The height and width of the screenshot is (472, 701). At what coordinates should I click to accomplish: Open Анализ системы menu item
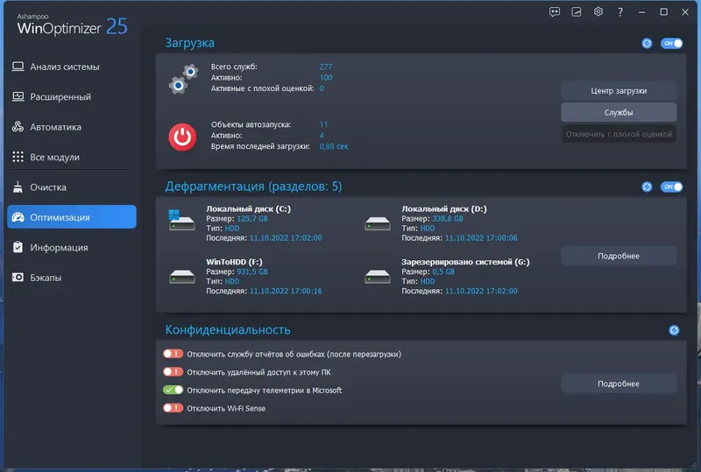click(x=72, y=67)
